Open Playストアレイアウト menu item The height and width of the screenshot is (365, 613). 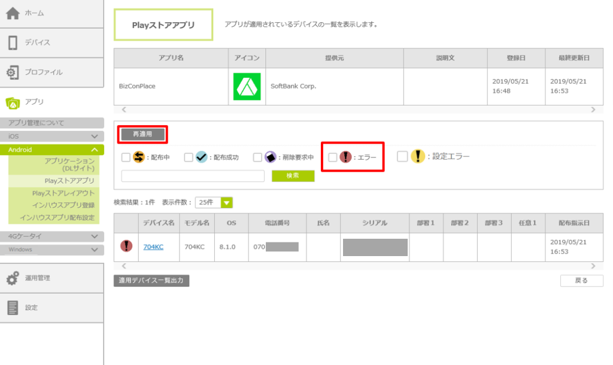63,193
